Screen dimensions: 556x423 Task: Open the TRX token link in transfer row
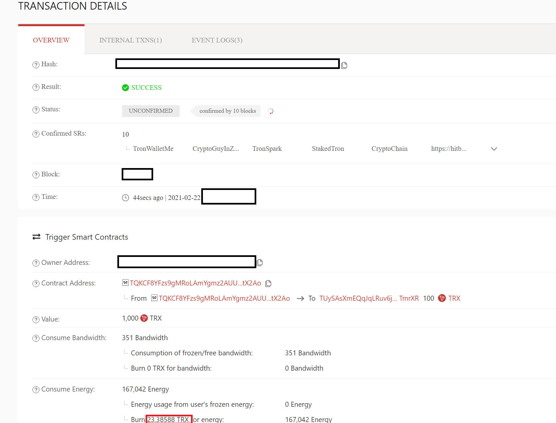coord(454,298)
